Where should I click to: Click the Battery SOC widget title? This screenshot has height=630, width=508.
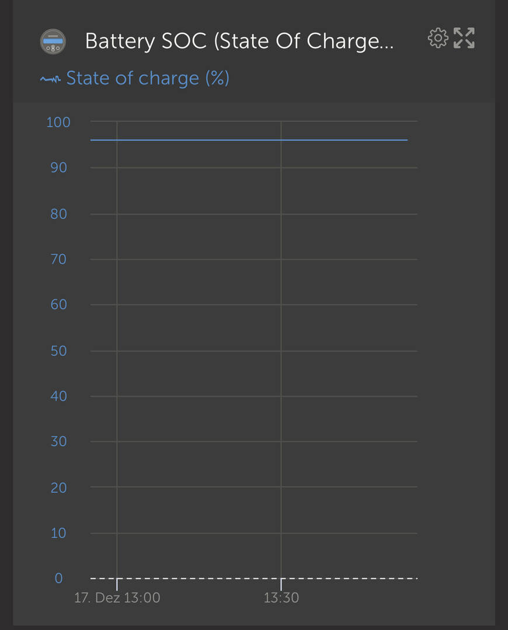(x=239, y=41)
